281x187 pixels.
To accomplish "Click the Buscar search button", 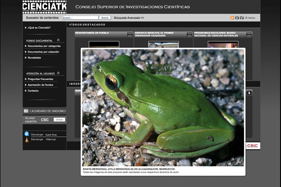I will click(x=105, y=18).
